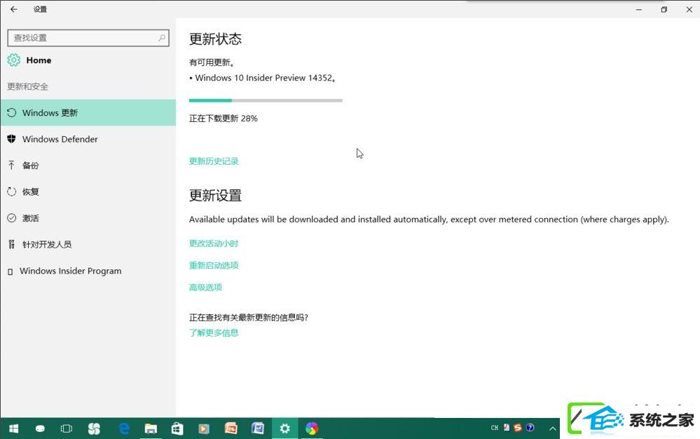Open the 重新启动选项 link

click(x=214, y=265)
